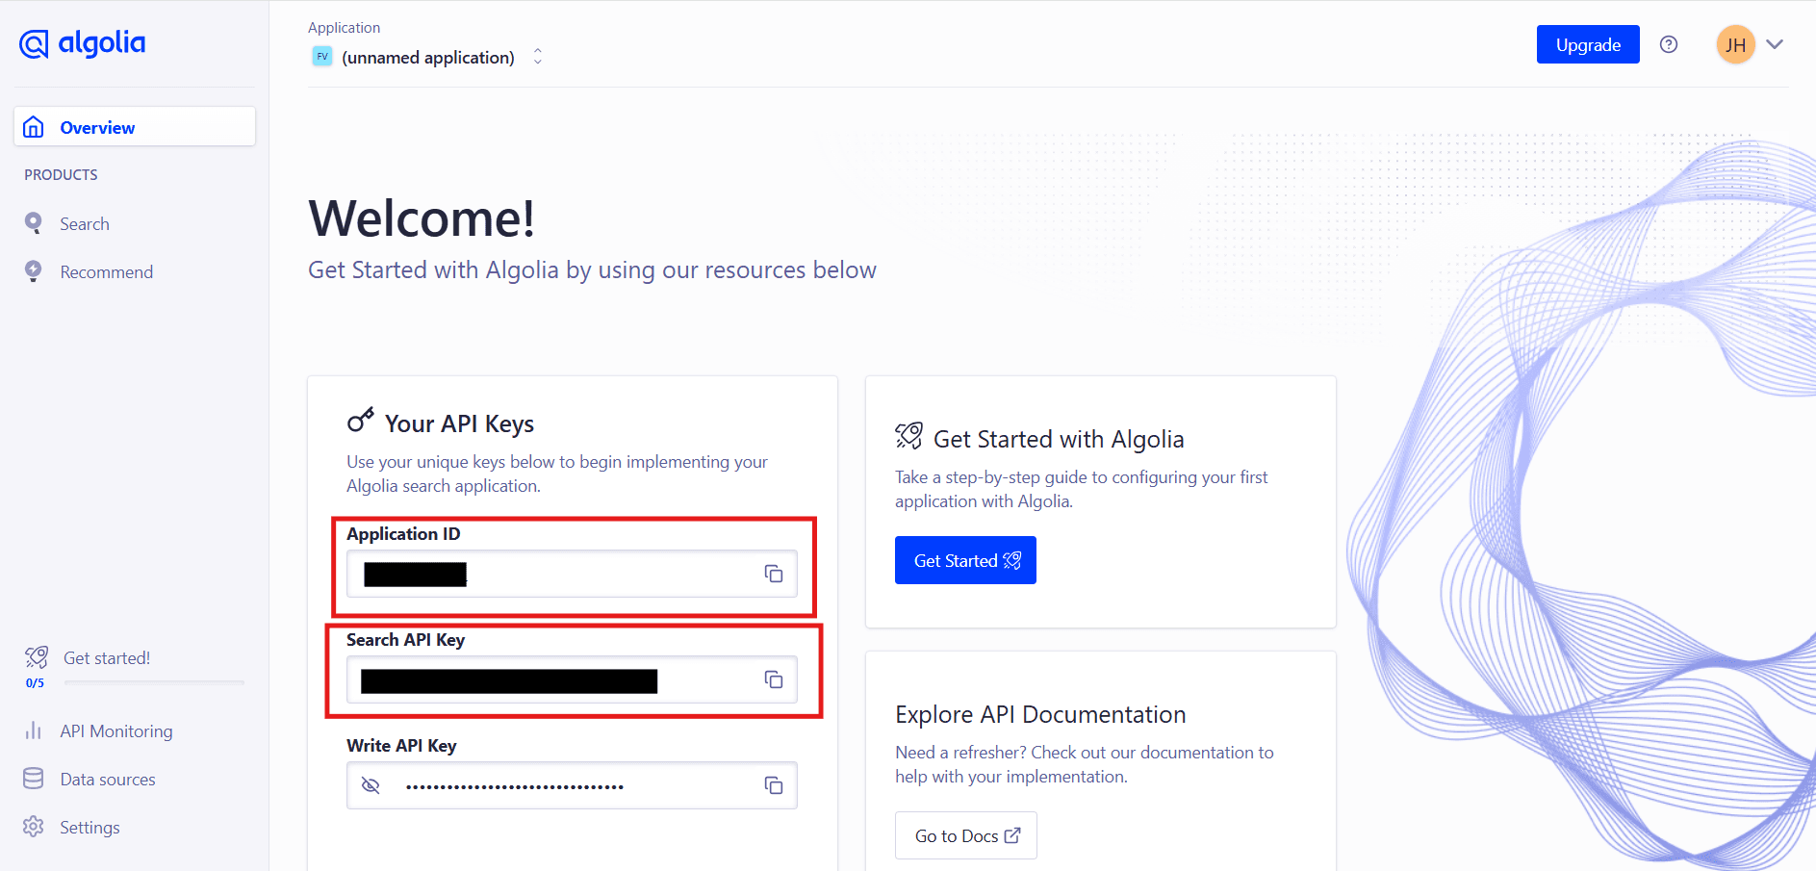The width and height of the screenshot is (1816, 871).
Task: Click the Upgrade button
Action: pos(1587,44)
